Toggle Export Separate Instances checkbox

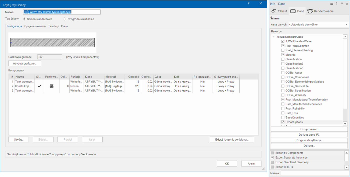tap(272, 158)
